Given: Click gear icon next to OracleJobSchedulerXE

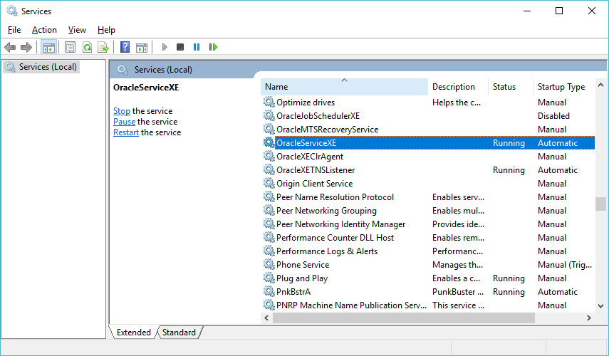Looking at the screenshot, I should click(x=269, y=115).
